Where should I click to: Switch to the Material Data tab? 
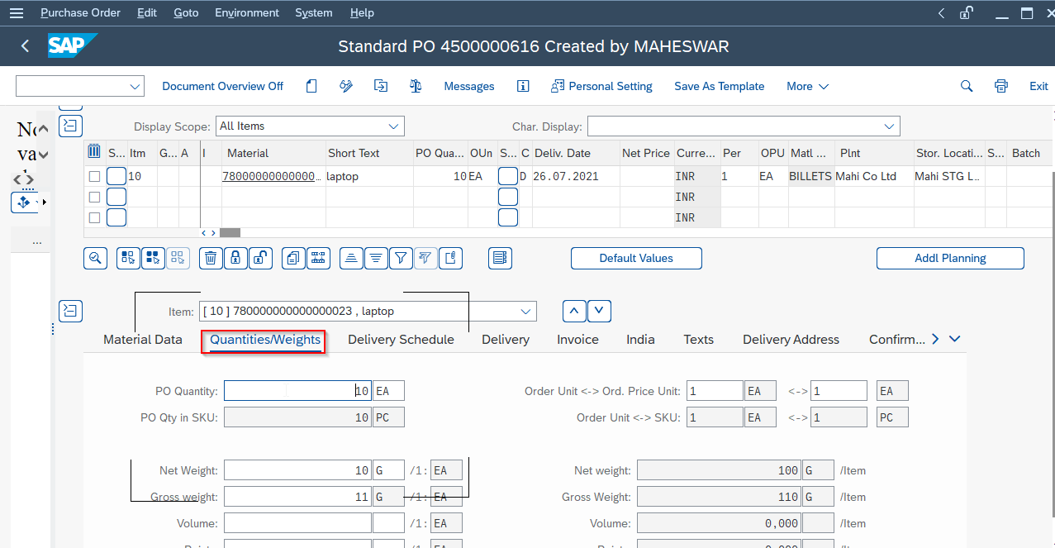[x=143, y=340]
